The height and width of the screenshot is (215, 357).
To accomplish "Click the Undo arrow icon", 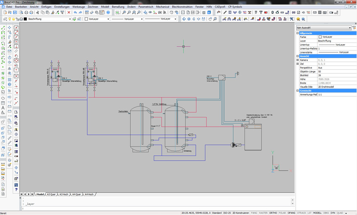I will 75,13.
